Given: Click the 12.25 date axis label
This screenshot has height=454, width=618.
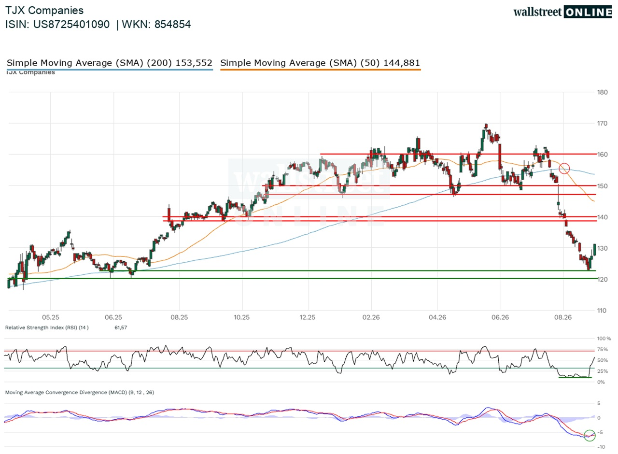Looking at the screenshot, I should point(308,317).
